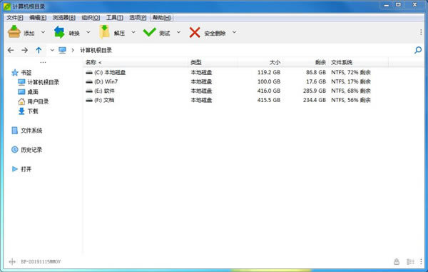Click the Test (测试) green checkmark icon
The image size is (428, 272).
pyautogui.click(x=149, y=32)
